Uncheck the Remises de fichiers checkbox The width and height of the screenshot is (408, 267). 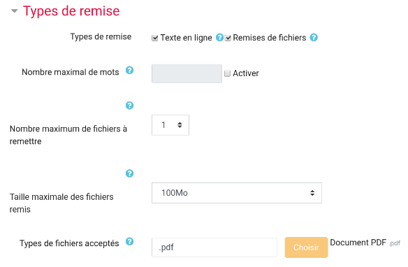(228, 38)
